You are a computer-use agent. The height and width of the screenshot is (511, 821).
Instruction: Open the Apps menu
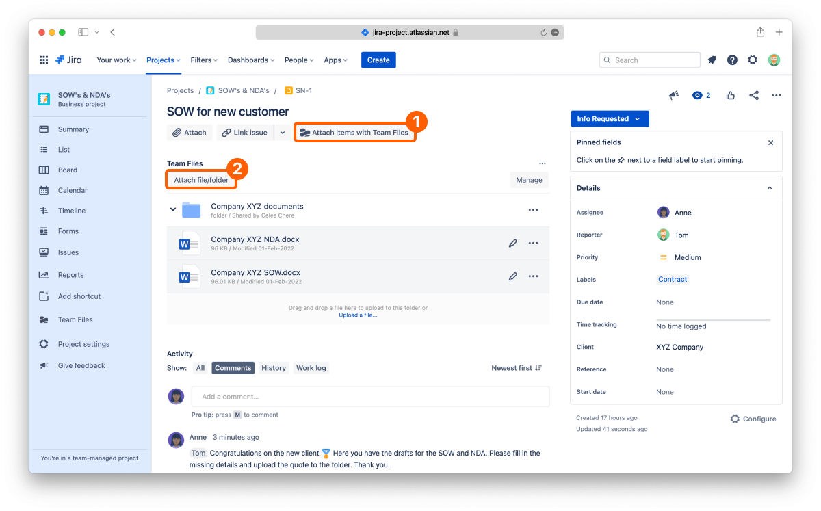pos(336,60)
